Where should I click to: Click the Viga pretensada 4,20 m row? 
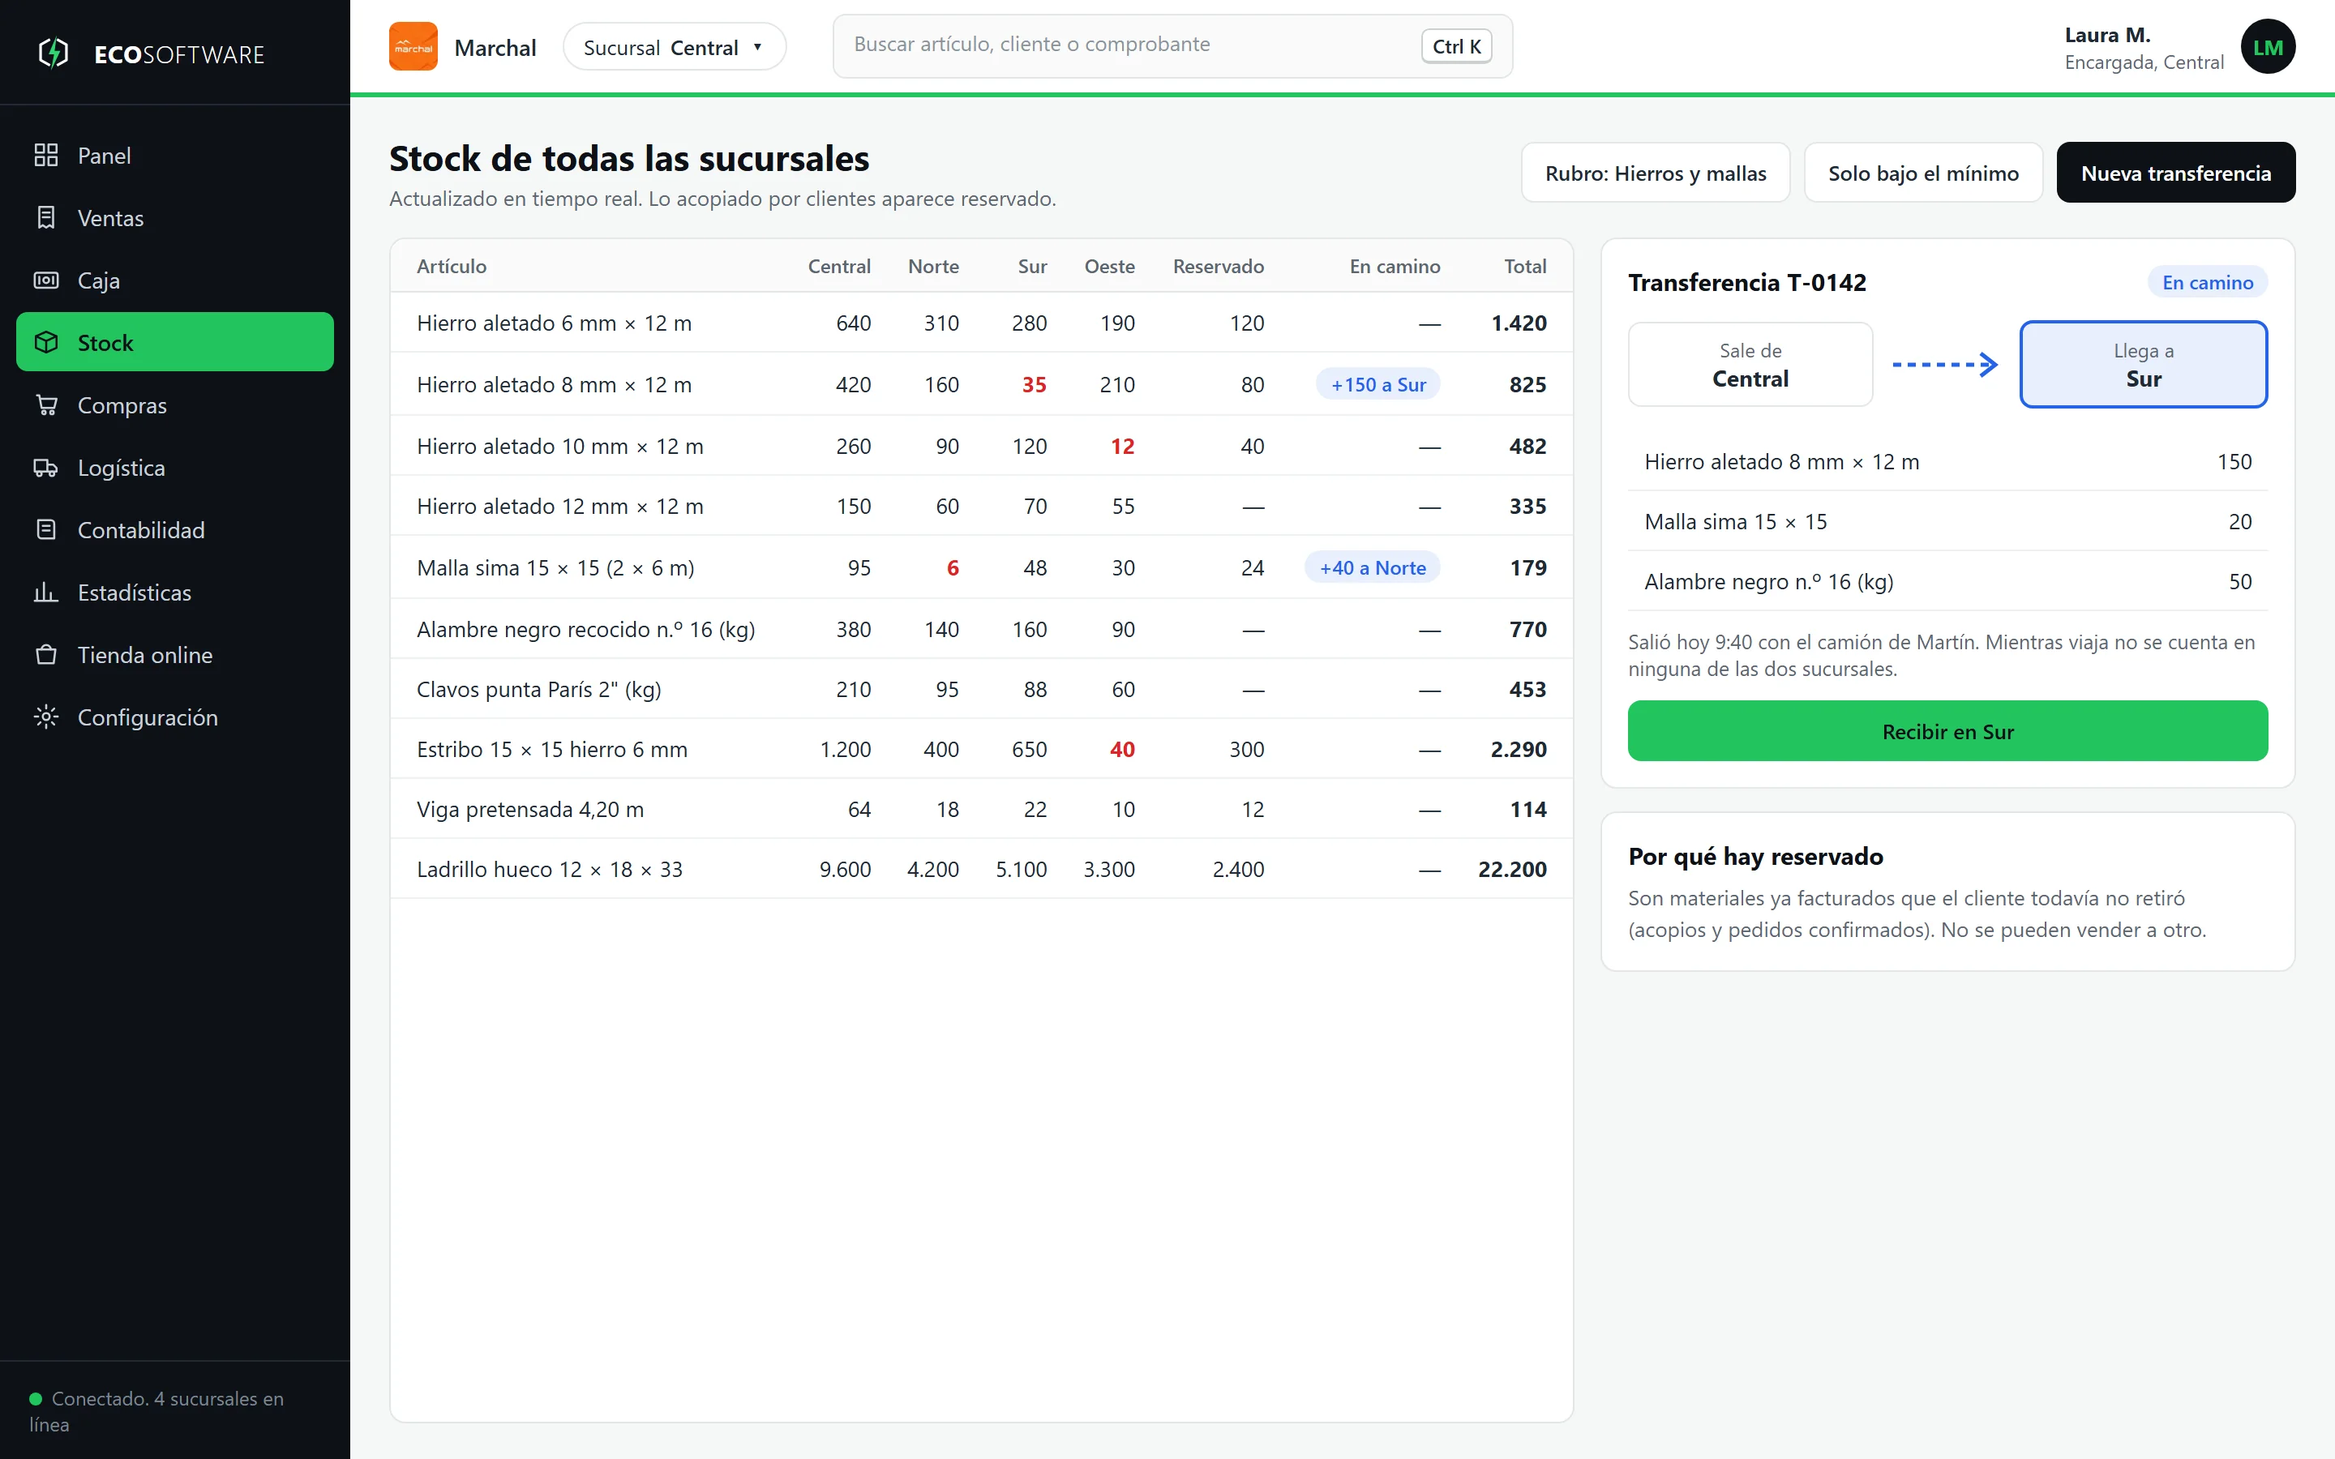tap(981, 810)
